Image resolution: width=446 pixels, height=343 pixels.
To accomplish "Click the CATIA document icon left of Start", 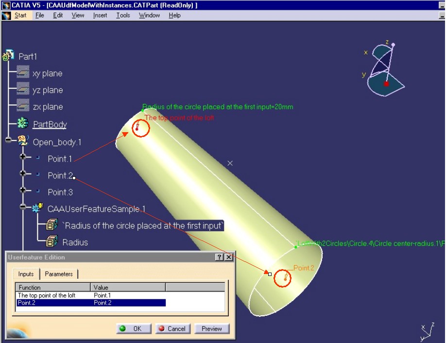I will pos(6,16).
